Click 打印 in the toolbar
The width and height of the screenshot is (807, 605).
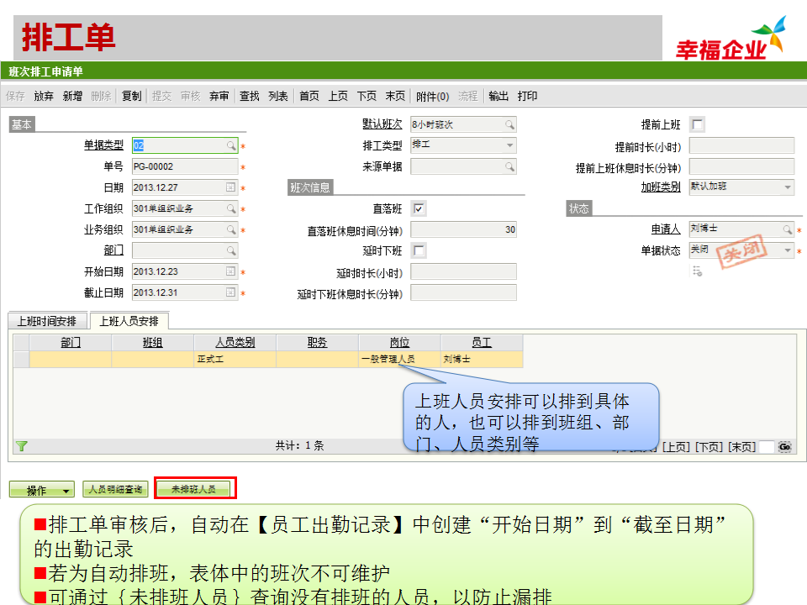pyautogui.click(x=527, y=96)
